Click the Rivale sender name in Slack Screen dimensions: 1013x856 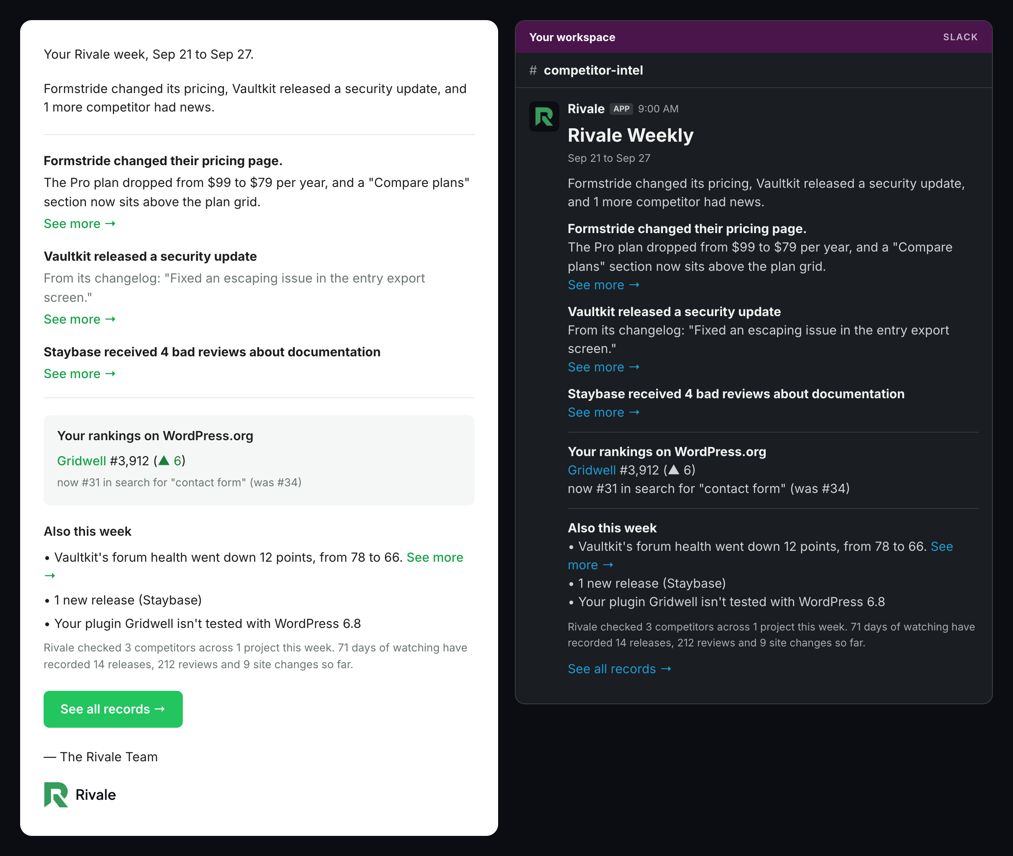coord(586,109)
